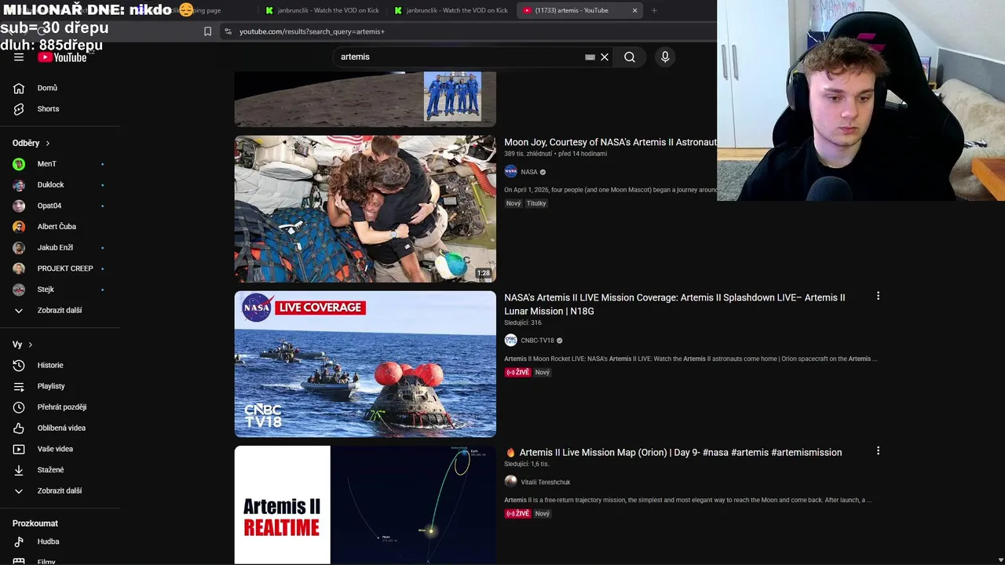Expand Zobrazit další under subscriptions
Image resolution: width=1005 pixels, height=565 pixels.
pyautogui.click(x=60, y=310)
